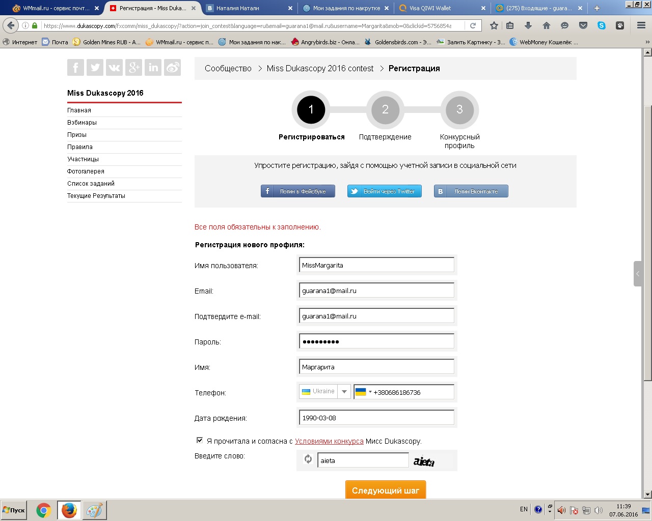
Task: Click the Google Plus social icon
Action: click(x=133, y=67)
